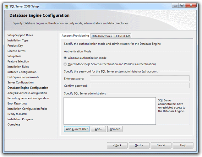Screen dimensions: 202x157
Task: Click the Ready to Install step
Action: (17, 114)
